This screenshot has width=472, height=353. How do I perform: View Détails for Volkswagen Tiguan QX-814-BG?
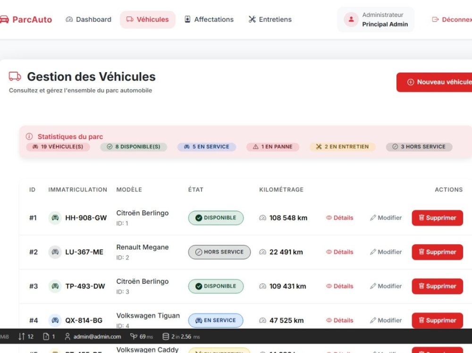(339, 320)
